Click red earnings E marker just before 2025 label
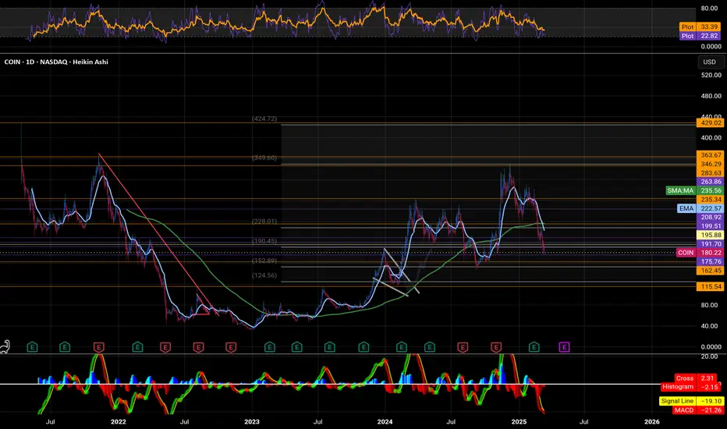 pos(496,347)
